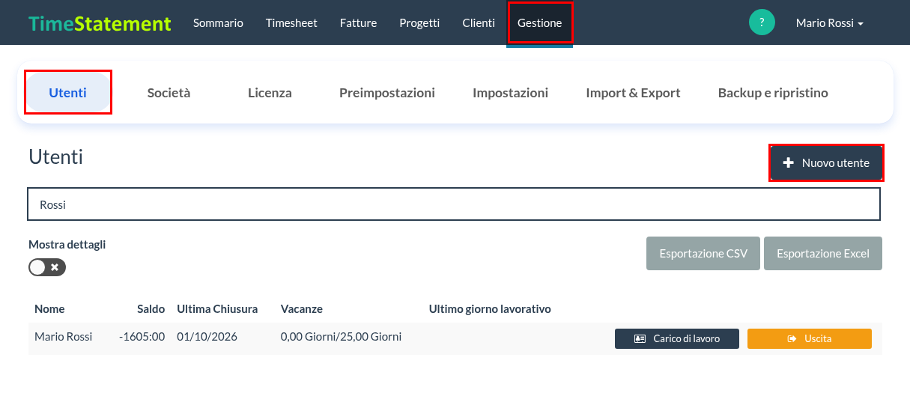Open the Licenza tab

coord(270,93)
